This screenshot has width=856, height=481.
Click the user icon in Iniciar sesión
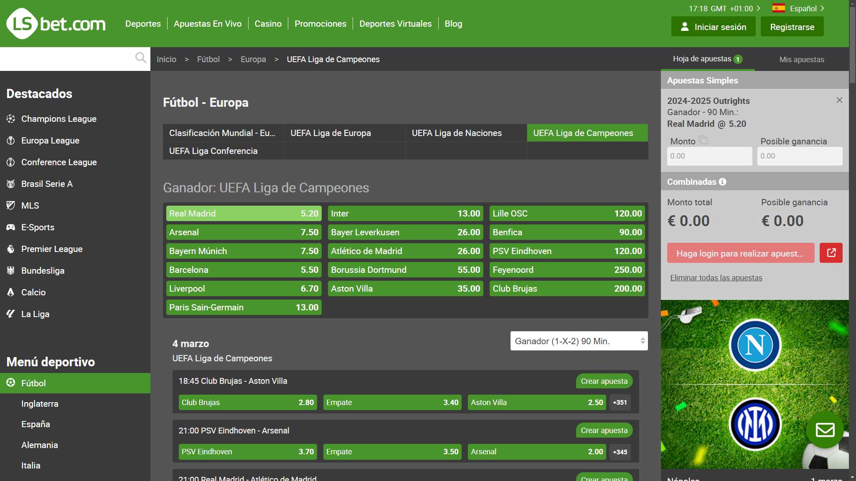[x=684, y=27]
